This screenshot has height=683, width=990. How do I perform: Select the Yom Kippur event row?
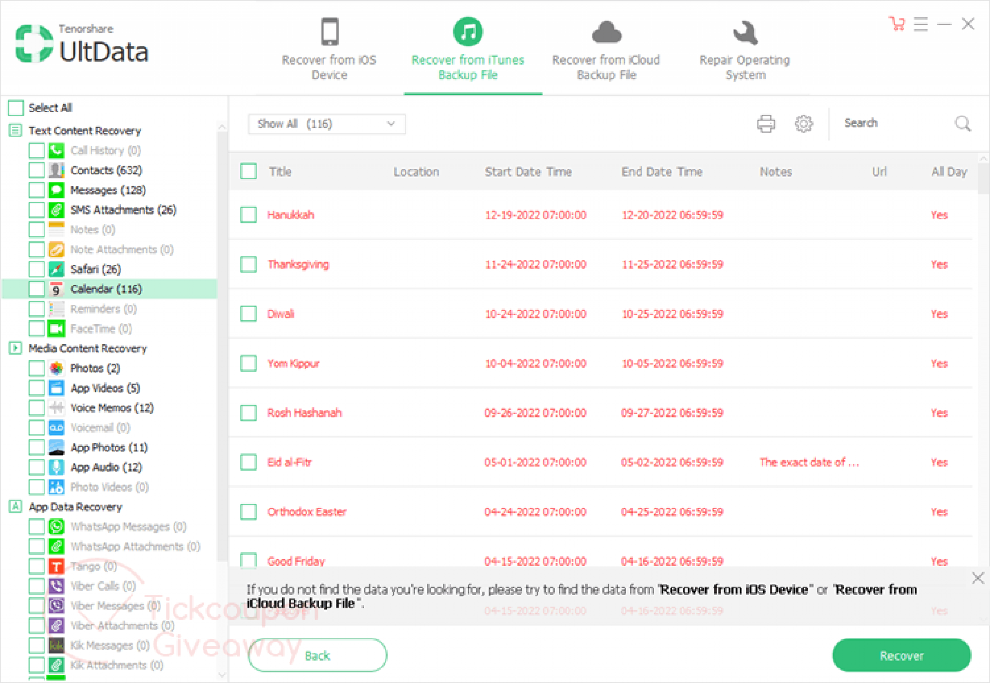[600, 363]
